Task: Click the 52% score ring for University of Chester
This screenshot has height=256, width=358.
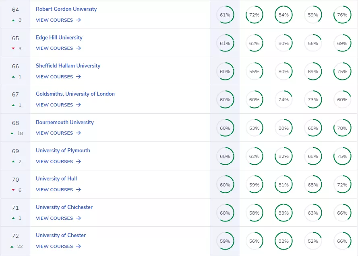Action: (313, 241)
